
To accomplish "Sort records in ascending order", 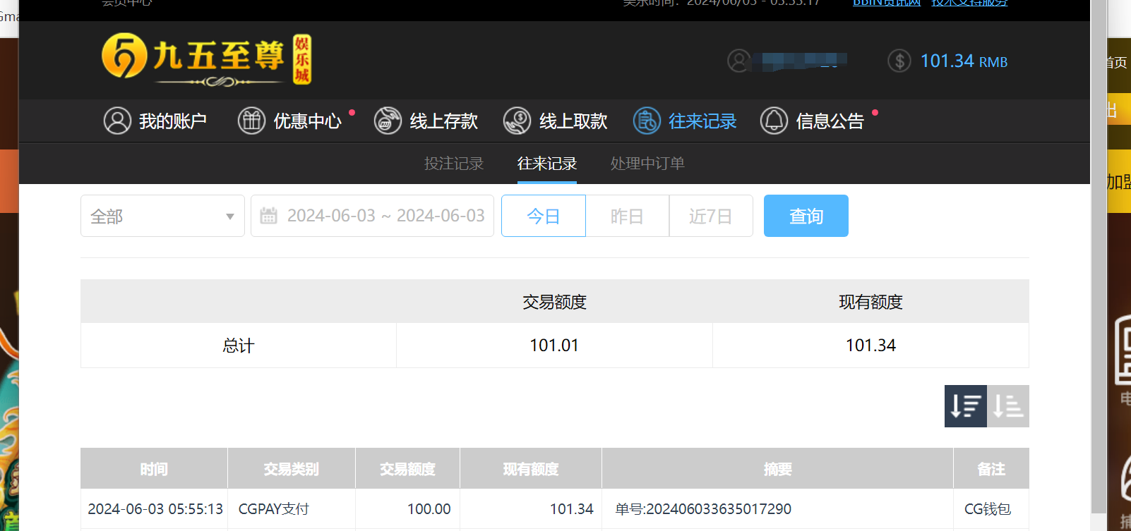I will coord(1008,406).
